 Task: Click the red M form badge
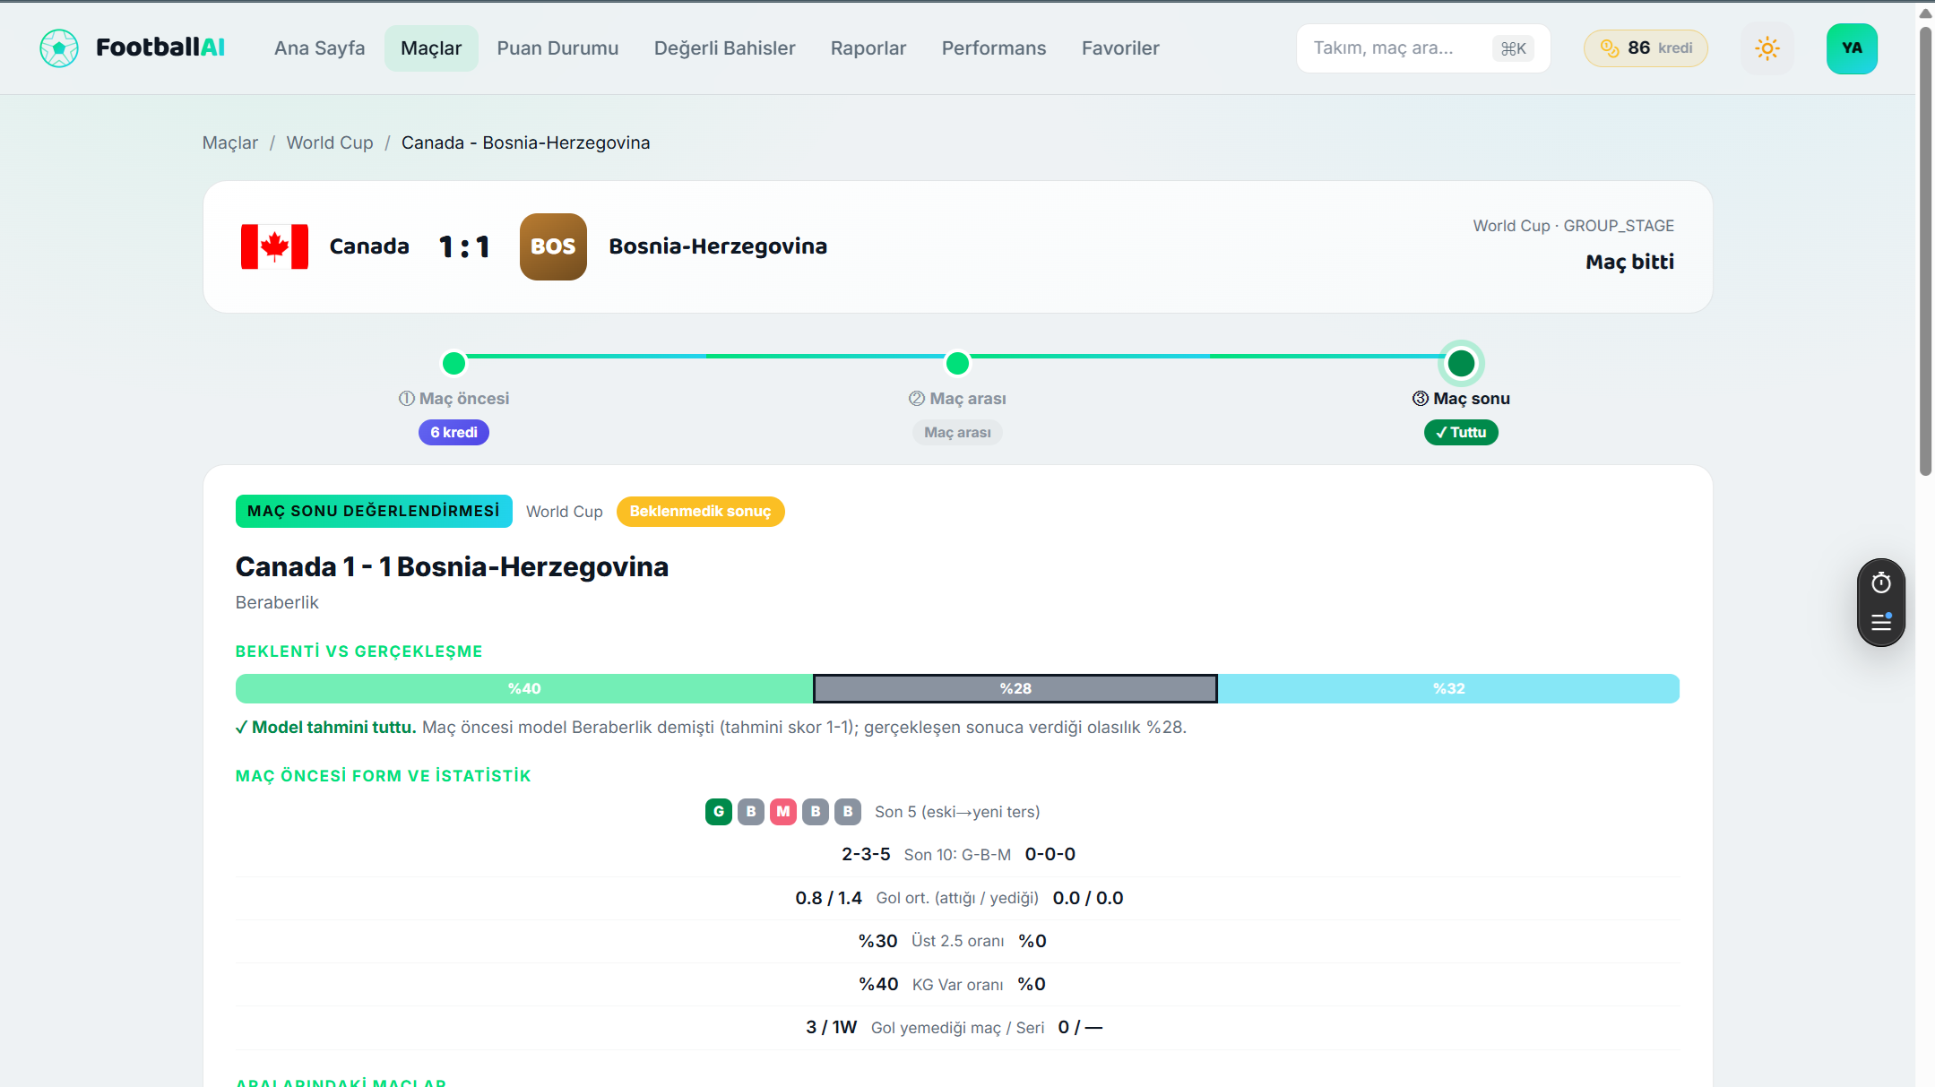tap(783, 812)
